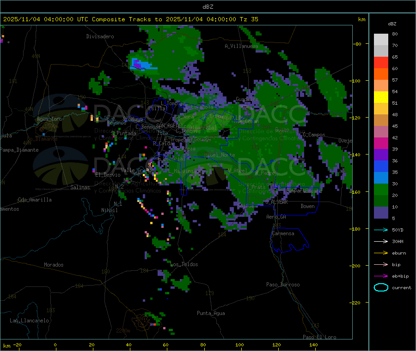The image size is (416, 351).
Task: Click the bip pink arrow legend icon
Action: click(381, 264)
